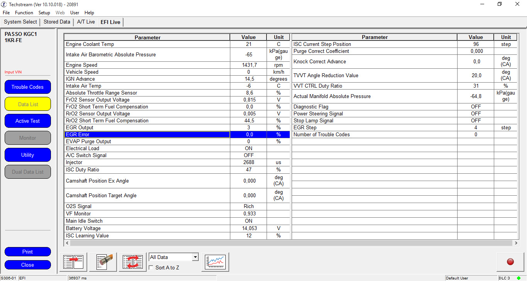Click the green DLC connection indicator
This screenshot has height=281, width=527.
[519, 278]
